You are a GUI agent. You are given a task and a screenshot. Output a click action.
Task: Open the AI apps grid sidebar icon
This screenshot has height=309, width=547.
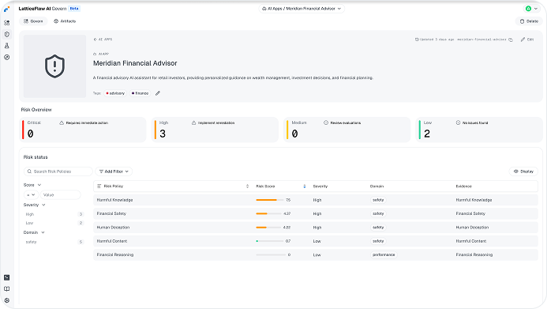click(x=6, y=23)
